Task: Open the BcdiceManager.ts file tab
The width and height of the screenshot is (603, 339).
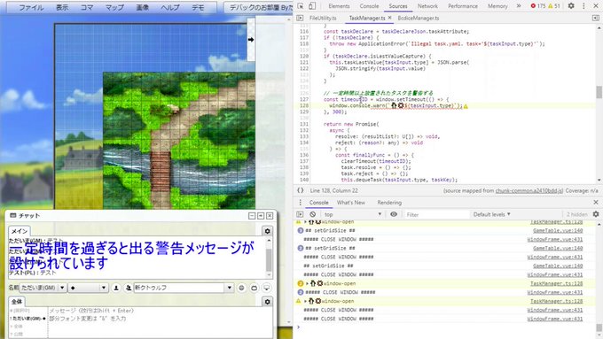Action: pyautogui.click(x=419, y=18)
